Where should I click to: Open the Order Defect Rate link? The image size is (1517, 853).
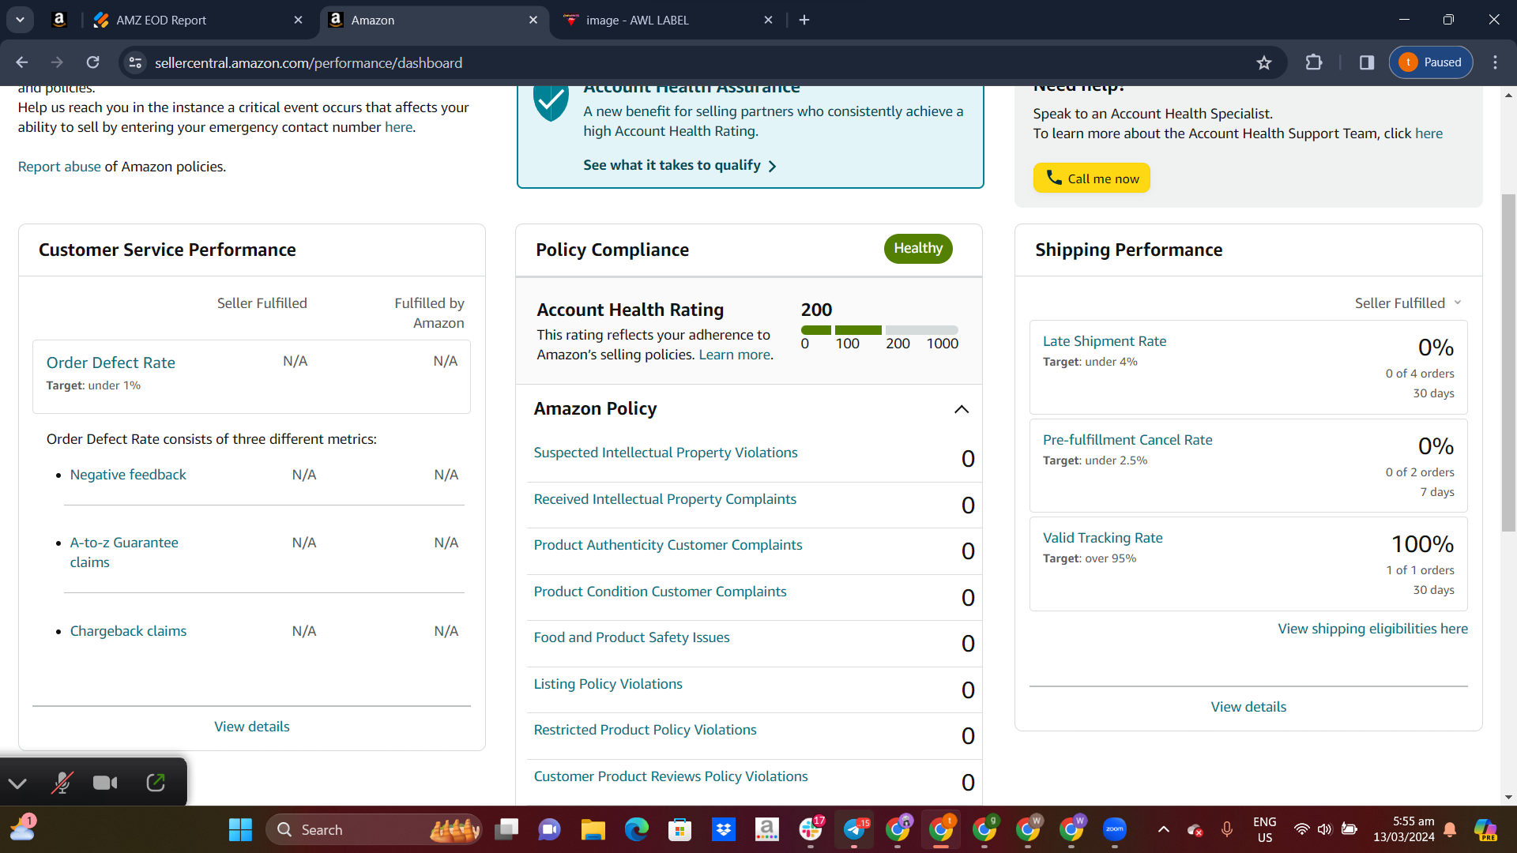[111, 363]
